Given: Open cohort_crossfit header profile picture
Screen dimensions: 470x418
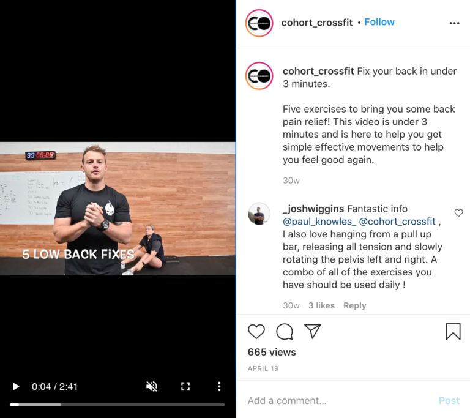Looking at the screenshot, I should pyautogui.click(x=259, y=23).
